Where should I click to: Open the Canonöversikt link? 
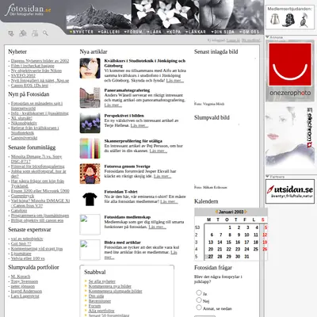click(x=24, y=138)
